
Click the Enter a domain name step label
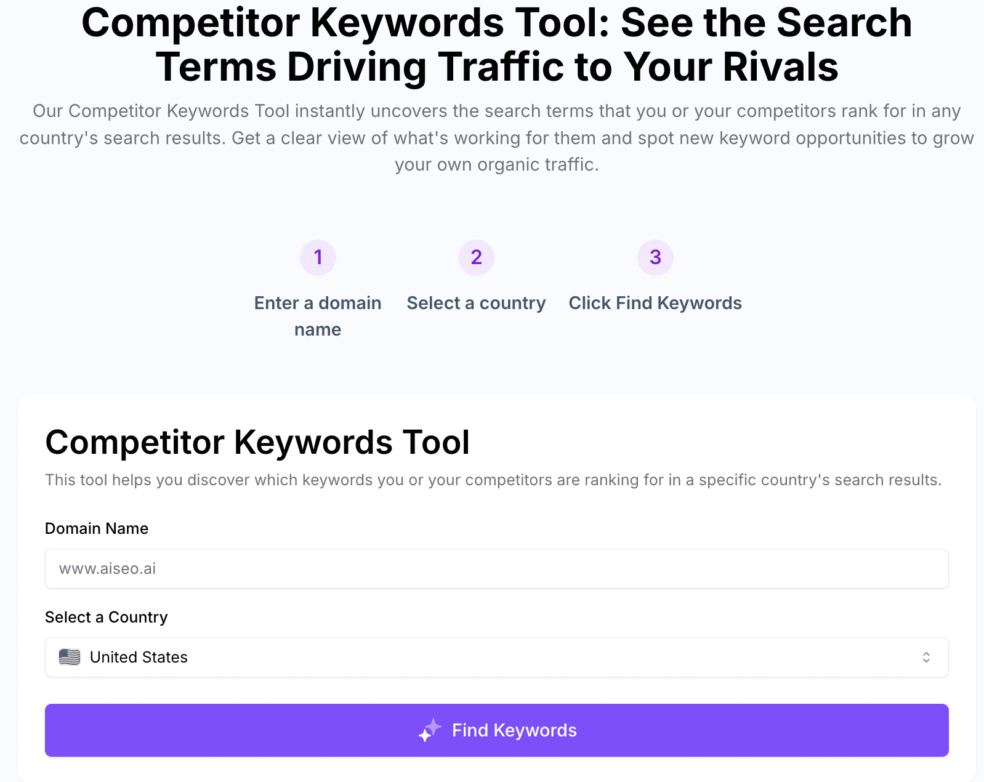pyautogui.click(x=318, y=315)
